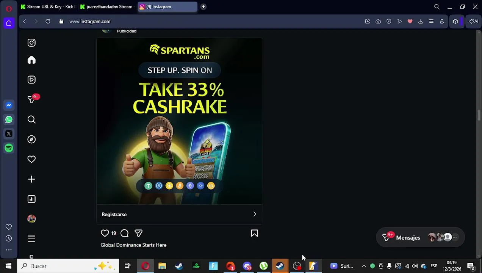Image resolution: width=482 pixels, height=273 pixels.
Task: Click the site security lock icon
Action: point(61,22)
